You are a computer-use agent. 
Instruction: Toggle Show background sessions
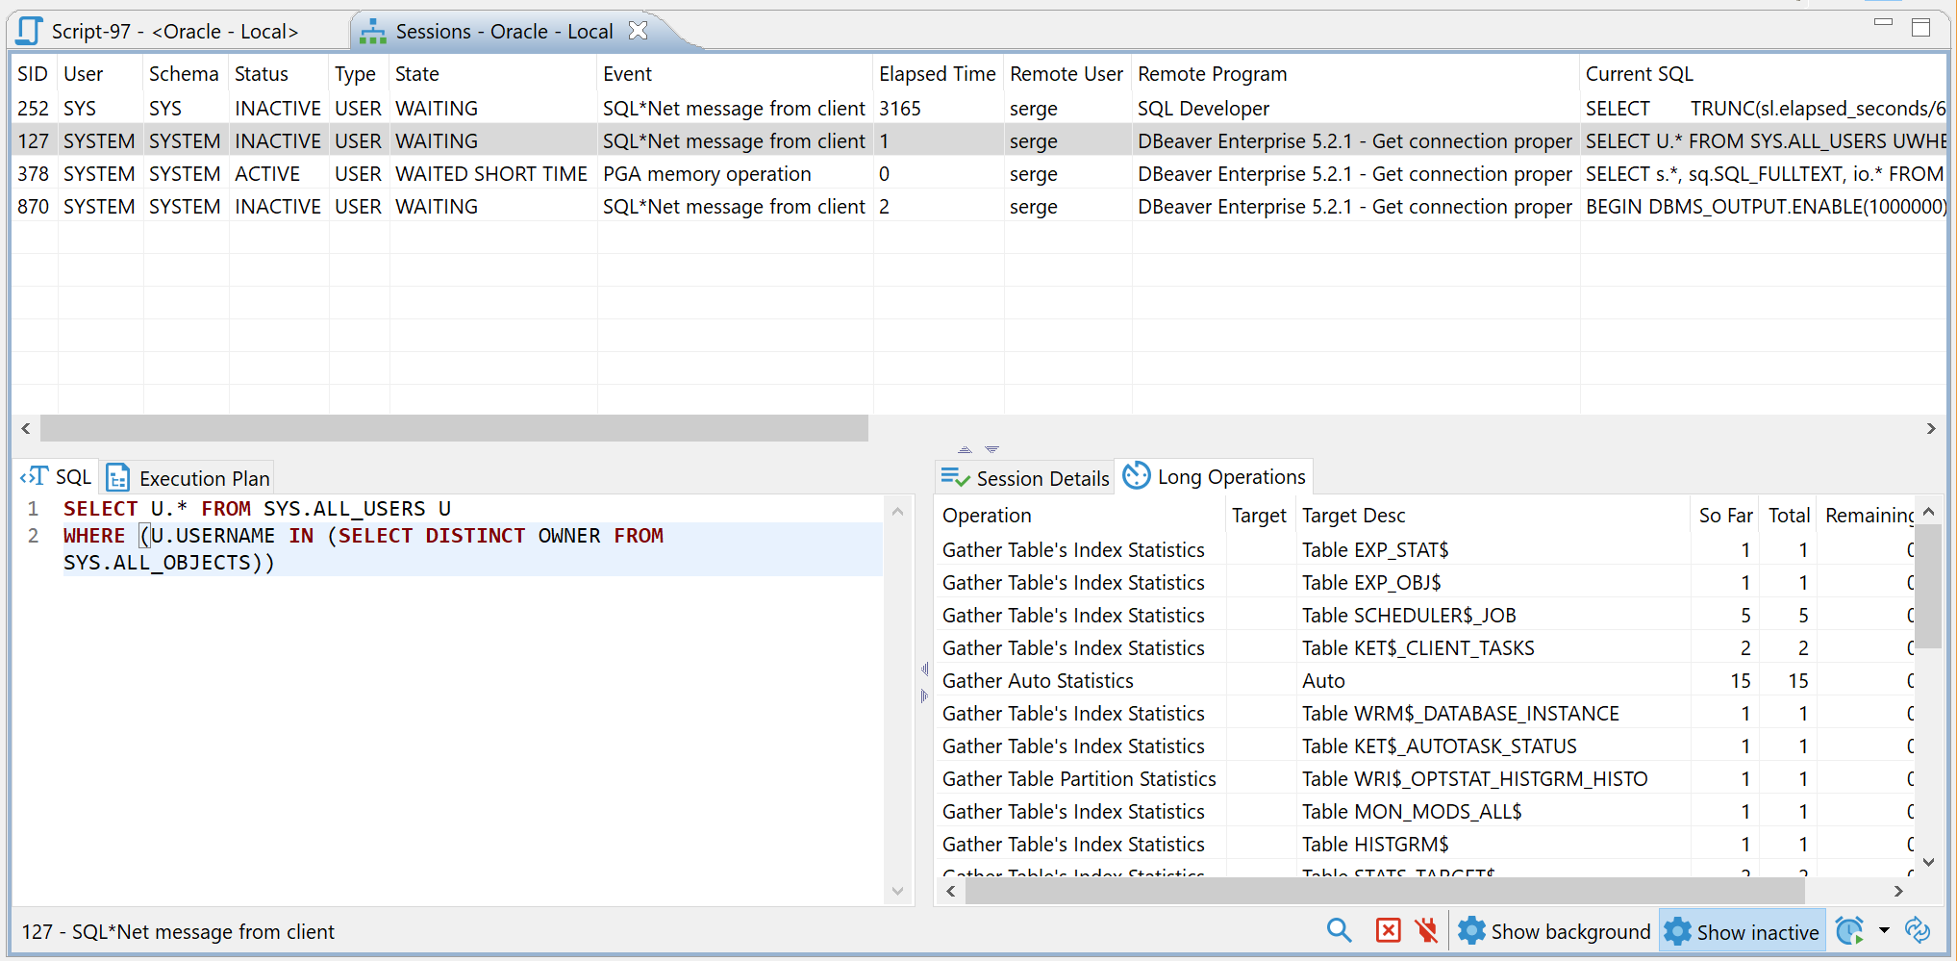1554,930
